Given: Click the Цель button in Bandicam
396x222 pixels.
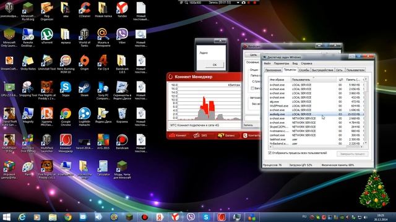Looking at the screenshot, I should point(253,55).
